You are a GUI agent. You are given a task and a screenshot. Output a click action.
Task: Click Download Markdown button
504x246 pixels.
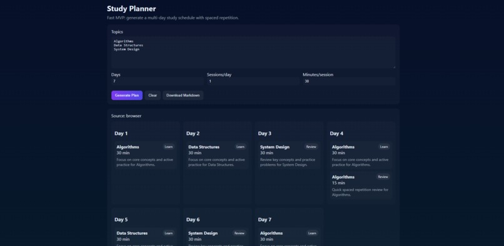pyautogui.click(x=183, y=95)
